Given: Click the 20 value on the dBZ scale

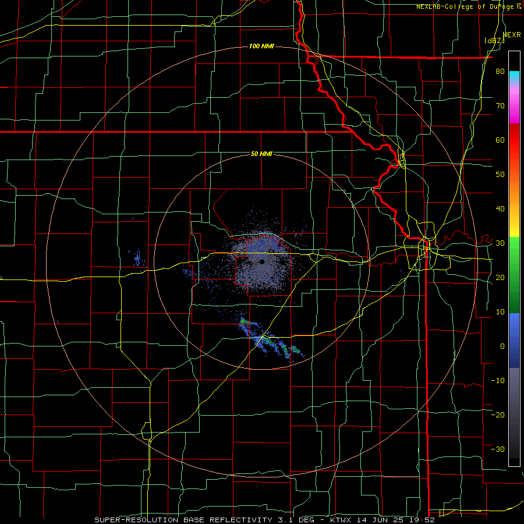Looking at the screenshot, I should pos(500,277).
